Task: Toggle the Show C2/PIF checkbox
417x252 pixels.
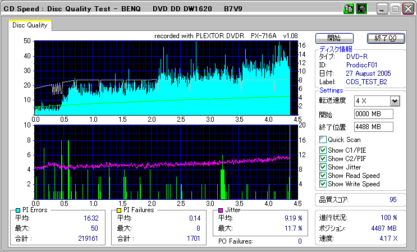Action: coord(323,158)
